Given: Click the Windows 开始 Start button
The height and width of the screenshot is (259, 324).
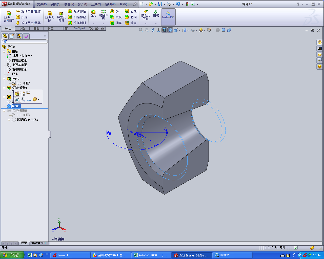Looking at the screenshot, I should [x=12, y=255].
